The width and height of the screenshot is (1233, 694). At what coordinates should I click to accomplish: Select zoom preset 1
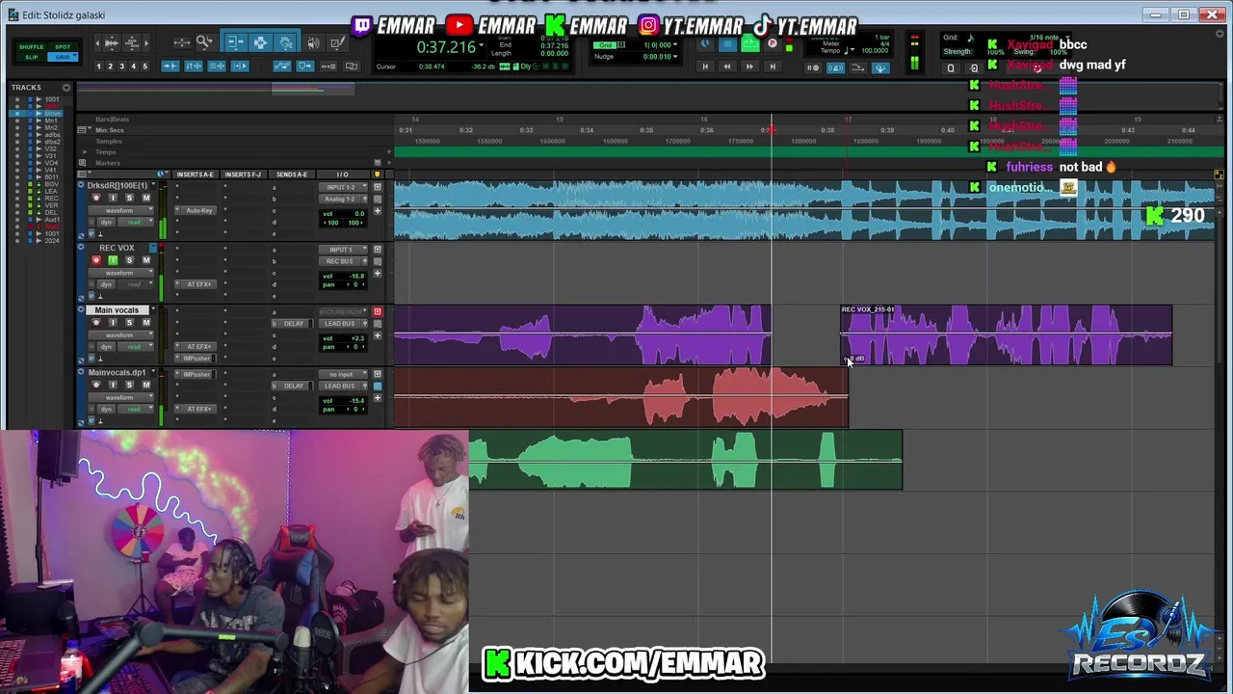click(99, 67)
